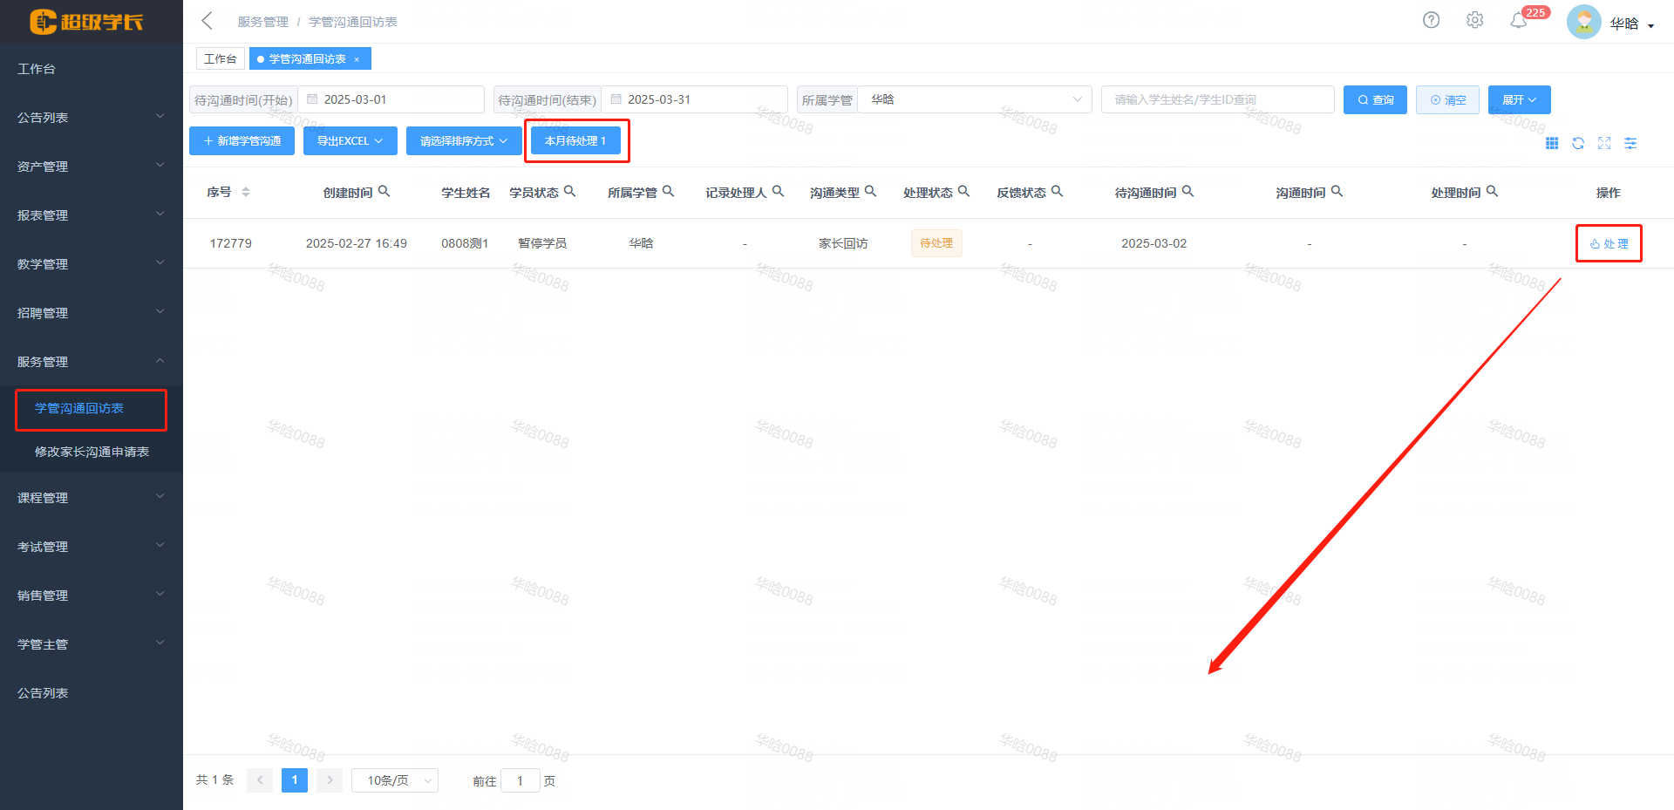Viewport: 1674px width, 810px height.
Task: Click the 本月待处理 1 filter button
Action: point(575,140)
